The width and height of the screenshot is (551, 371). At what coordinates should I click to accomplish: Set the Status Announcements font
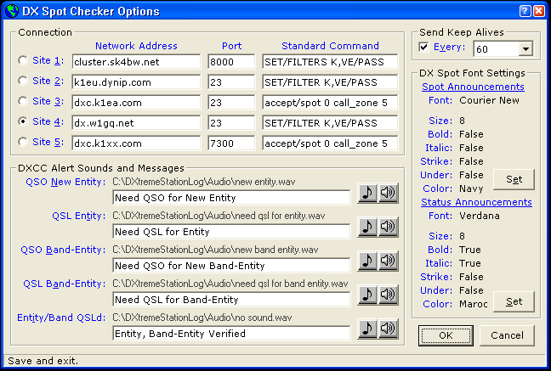[x=514, y=302]
